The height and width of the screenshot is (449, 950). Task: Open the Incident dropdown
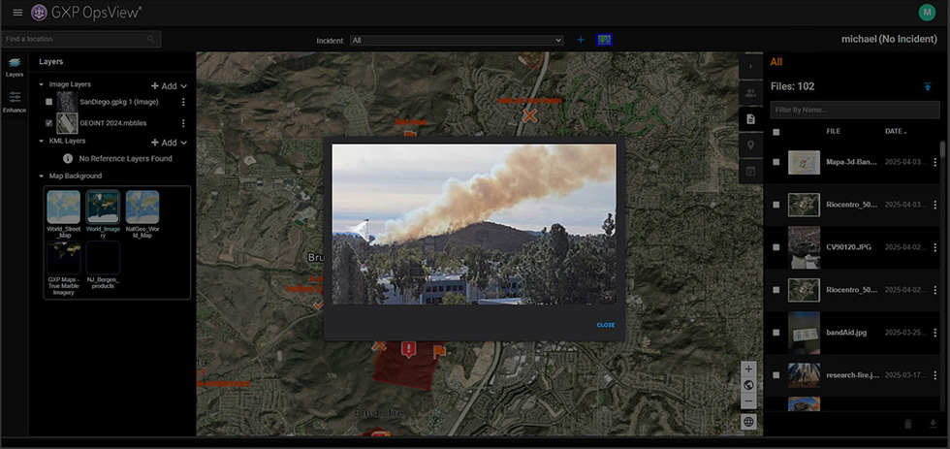[458, 40]
